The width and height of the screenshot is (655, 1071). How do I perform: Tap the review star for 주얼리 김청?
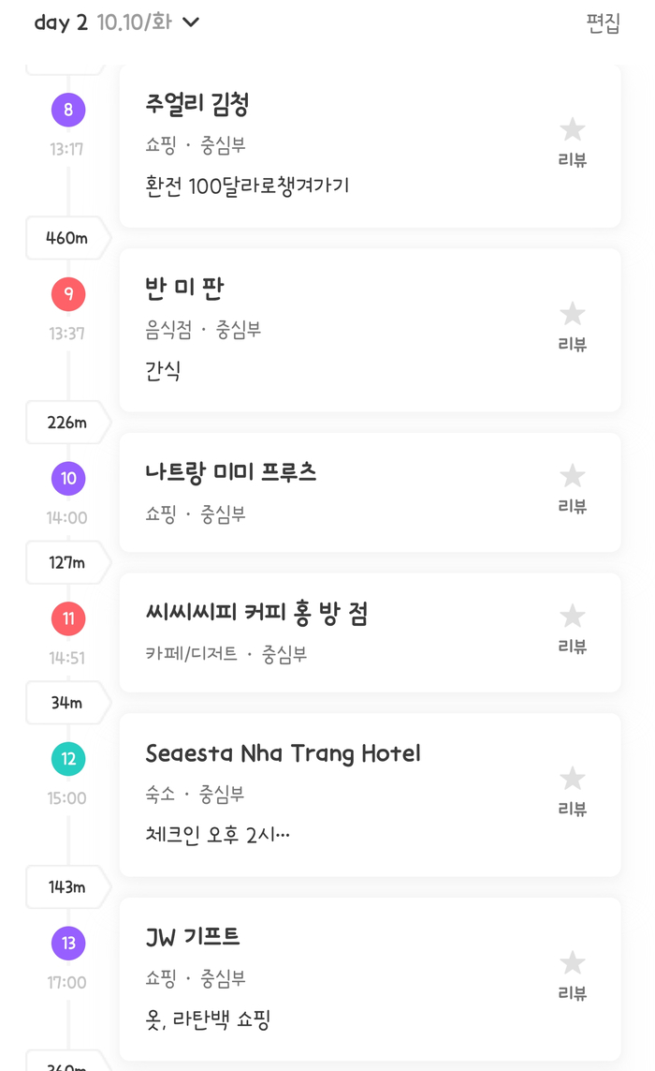572,130
